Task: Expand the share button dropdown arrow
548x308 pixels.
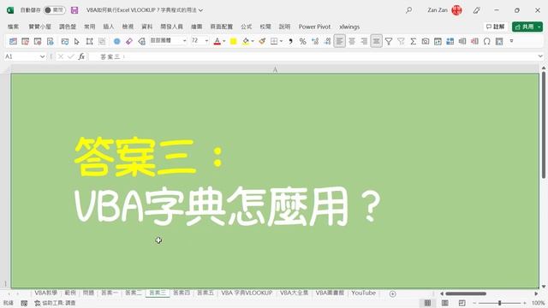Action: [539, 27]
